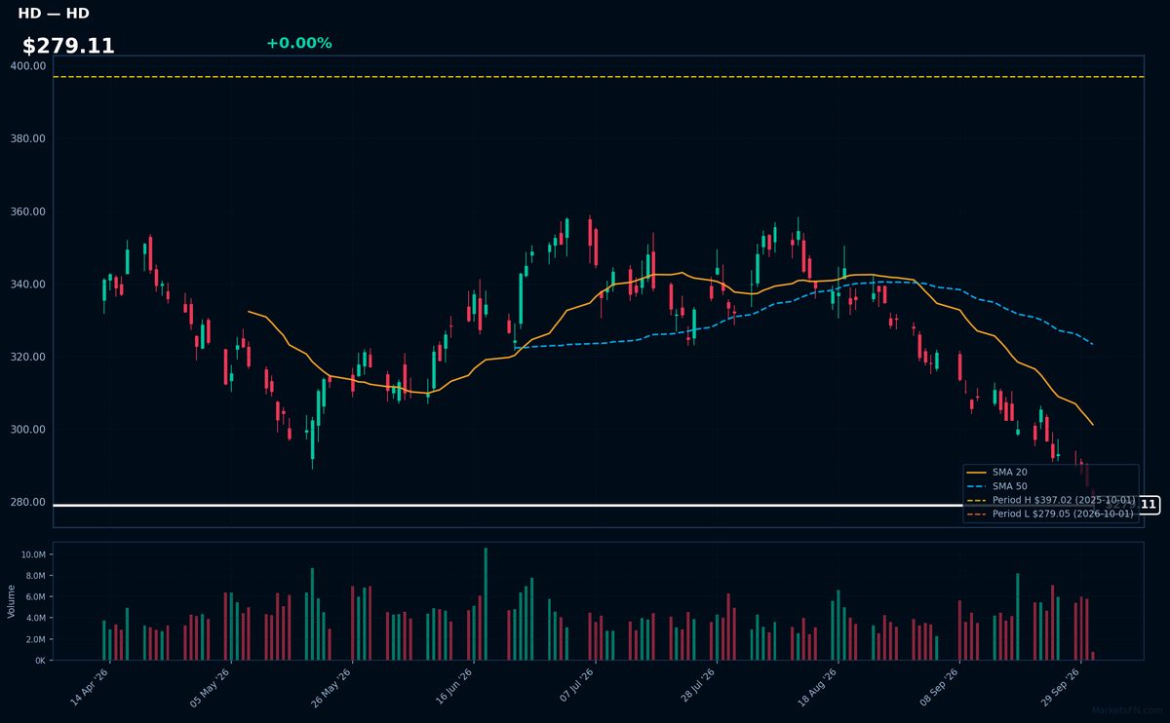
Task: Select the Period H $397.02 legend entry
Action: click(1051, 499)
